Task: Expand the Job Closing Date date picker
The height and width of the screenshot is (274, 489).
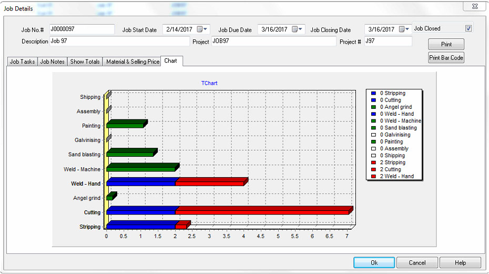Action: (x=405, y=29)
